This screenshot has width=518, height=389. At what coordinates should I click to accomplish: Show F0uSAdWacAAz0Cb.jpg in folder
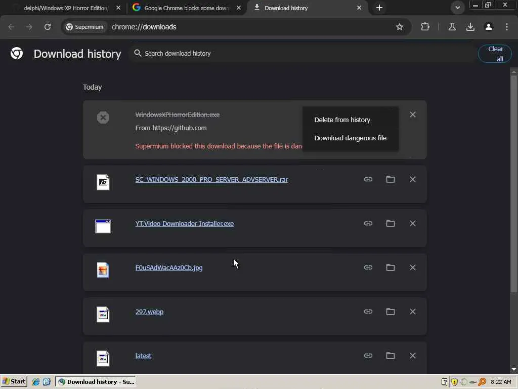(x=391, y=267)
